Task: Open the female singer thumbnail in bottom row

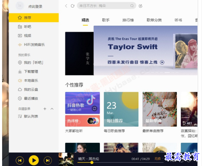Action: click(83, 148)
